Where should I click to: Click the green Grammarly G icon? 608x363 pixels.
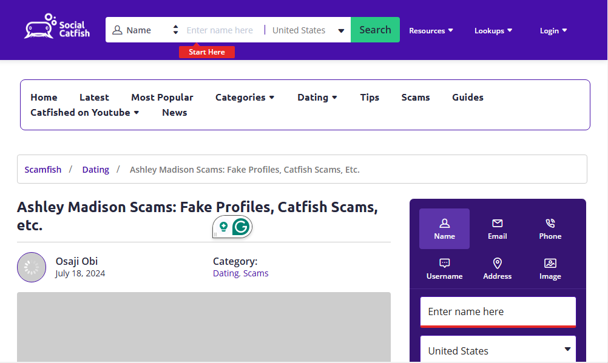point(241,227)
